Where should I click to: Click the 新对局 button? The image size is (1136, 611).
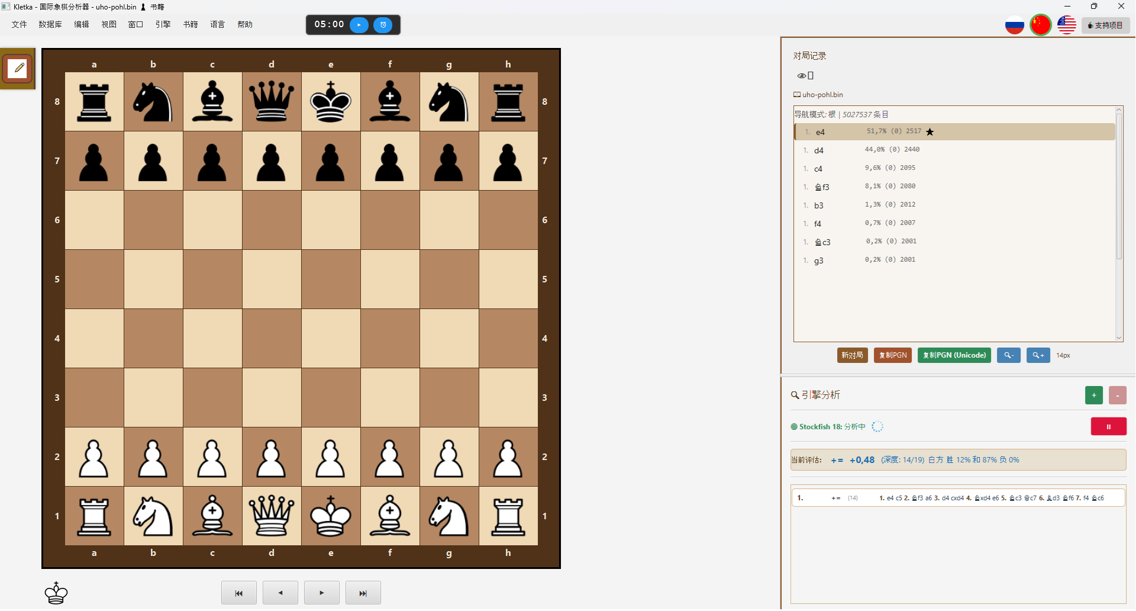point(853,355)
